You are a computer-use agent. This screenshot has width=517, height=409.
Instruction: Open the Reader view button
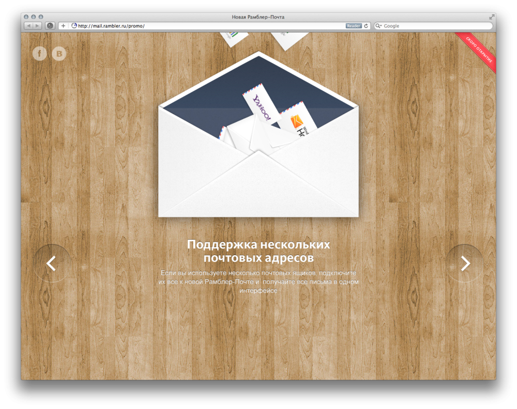(354, 26)
